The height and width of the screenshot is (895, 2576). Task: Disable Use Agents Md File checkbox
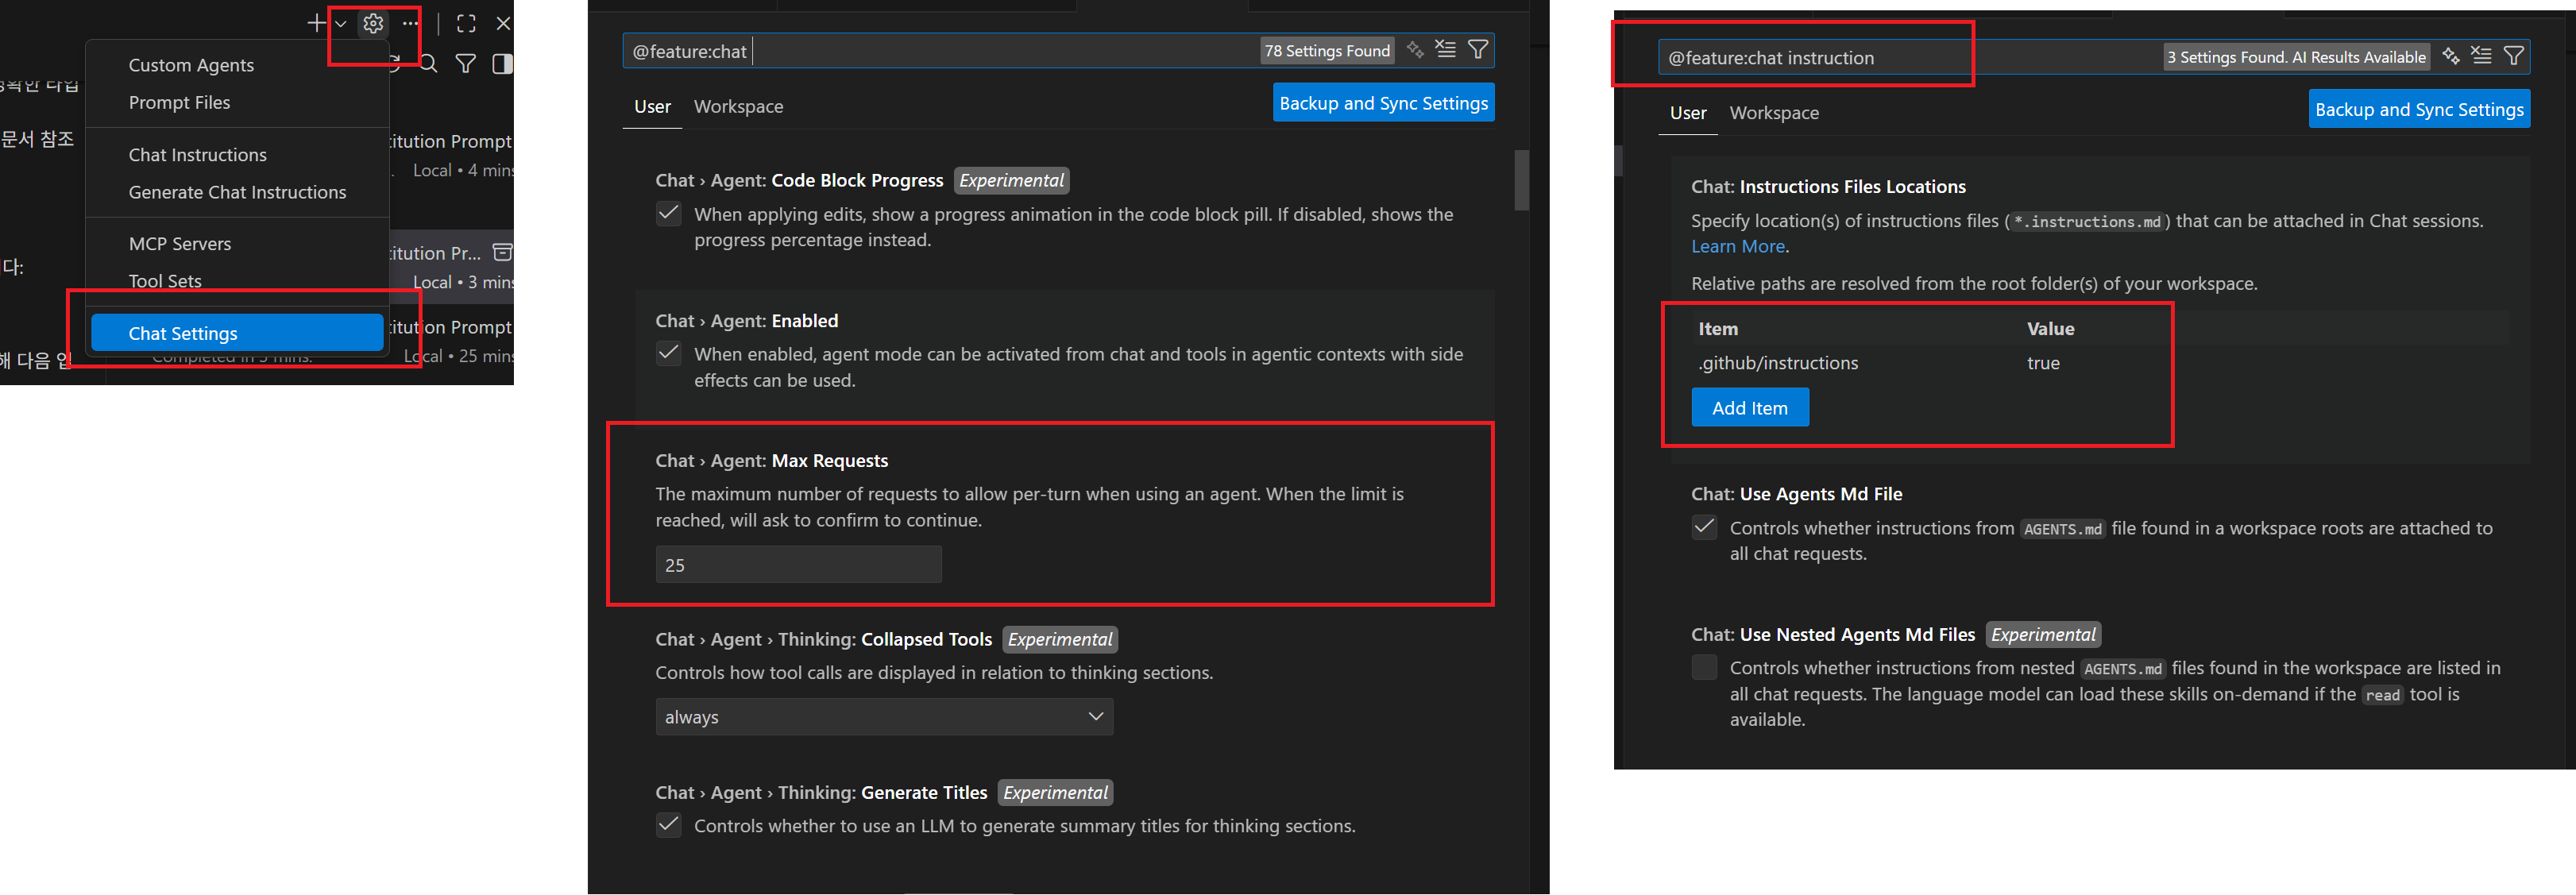coord(1704,527)
